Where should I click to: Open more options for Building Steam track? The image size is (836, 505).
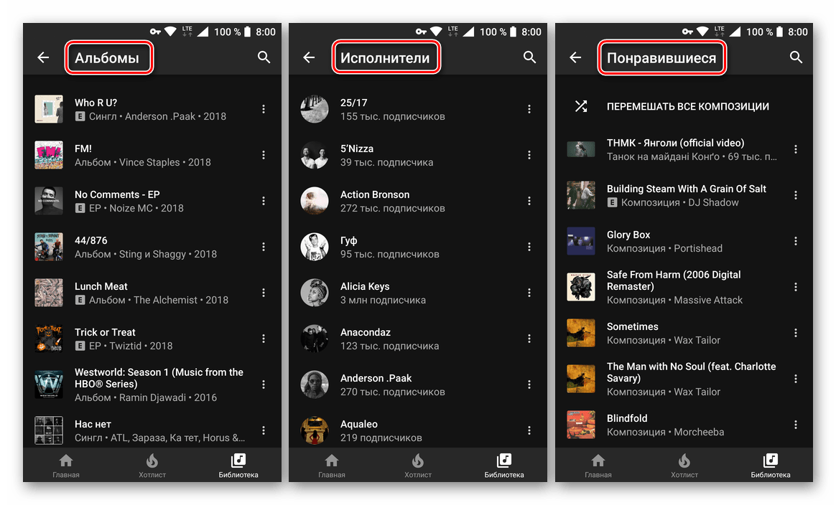pos(796,195)
